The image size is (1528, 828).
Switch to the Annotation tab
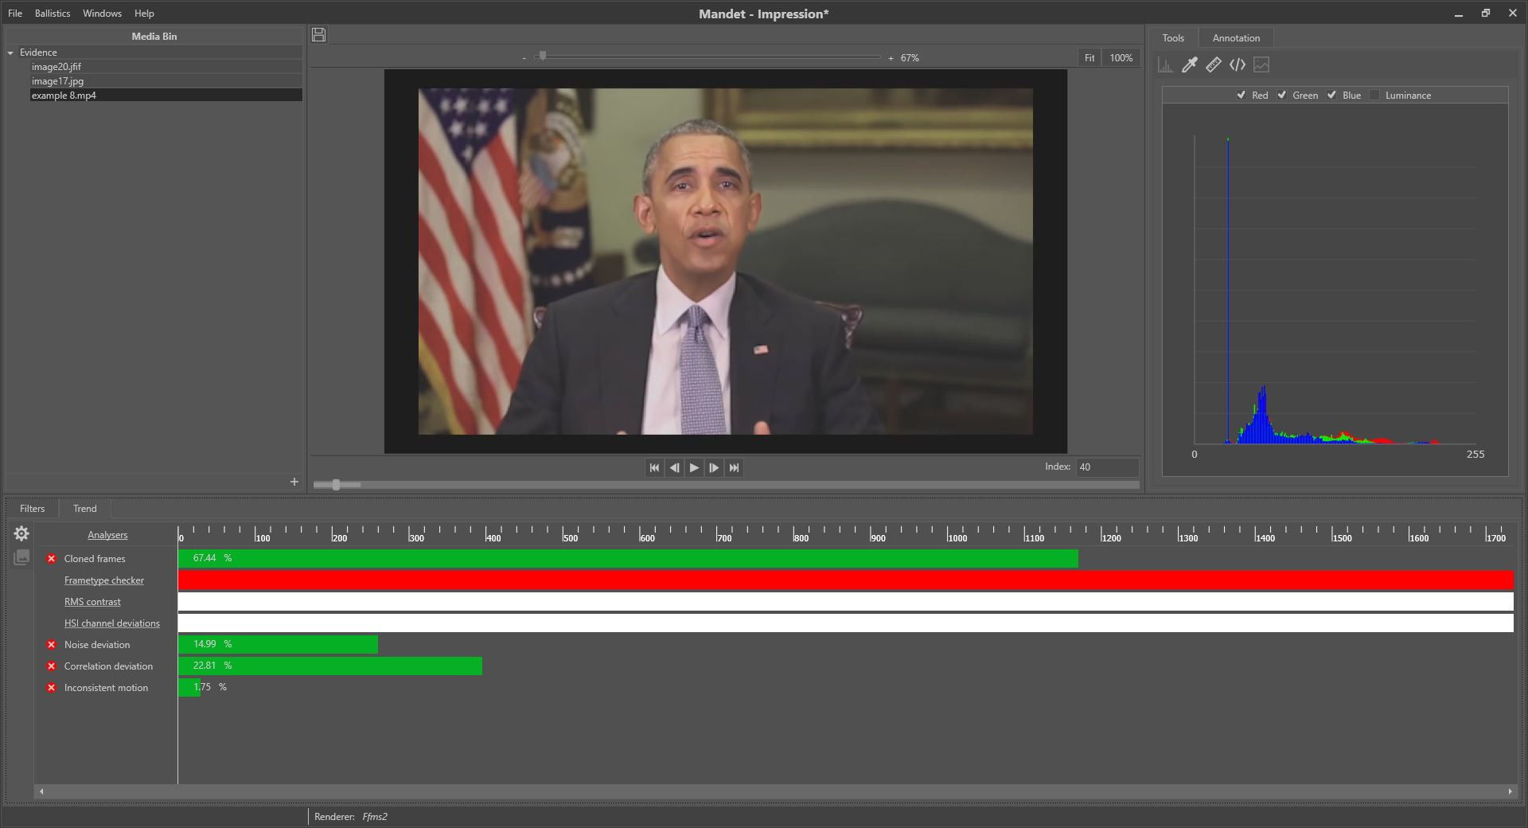pyautogui.click(x=1236, y=38)
